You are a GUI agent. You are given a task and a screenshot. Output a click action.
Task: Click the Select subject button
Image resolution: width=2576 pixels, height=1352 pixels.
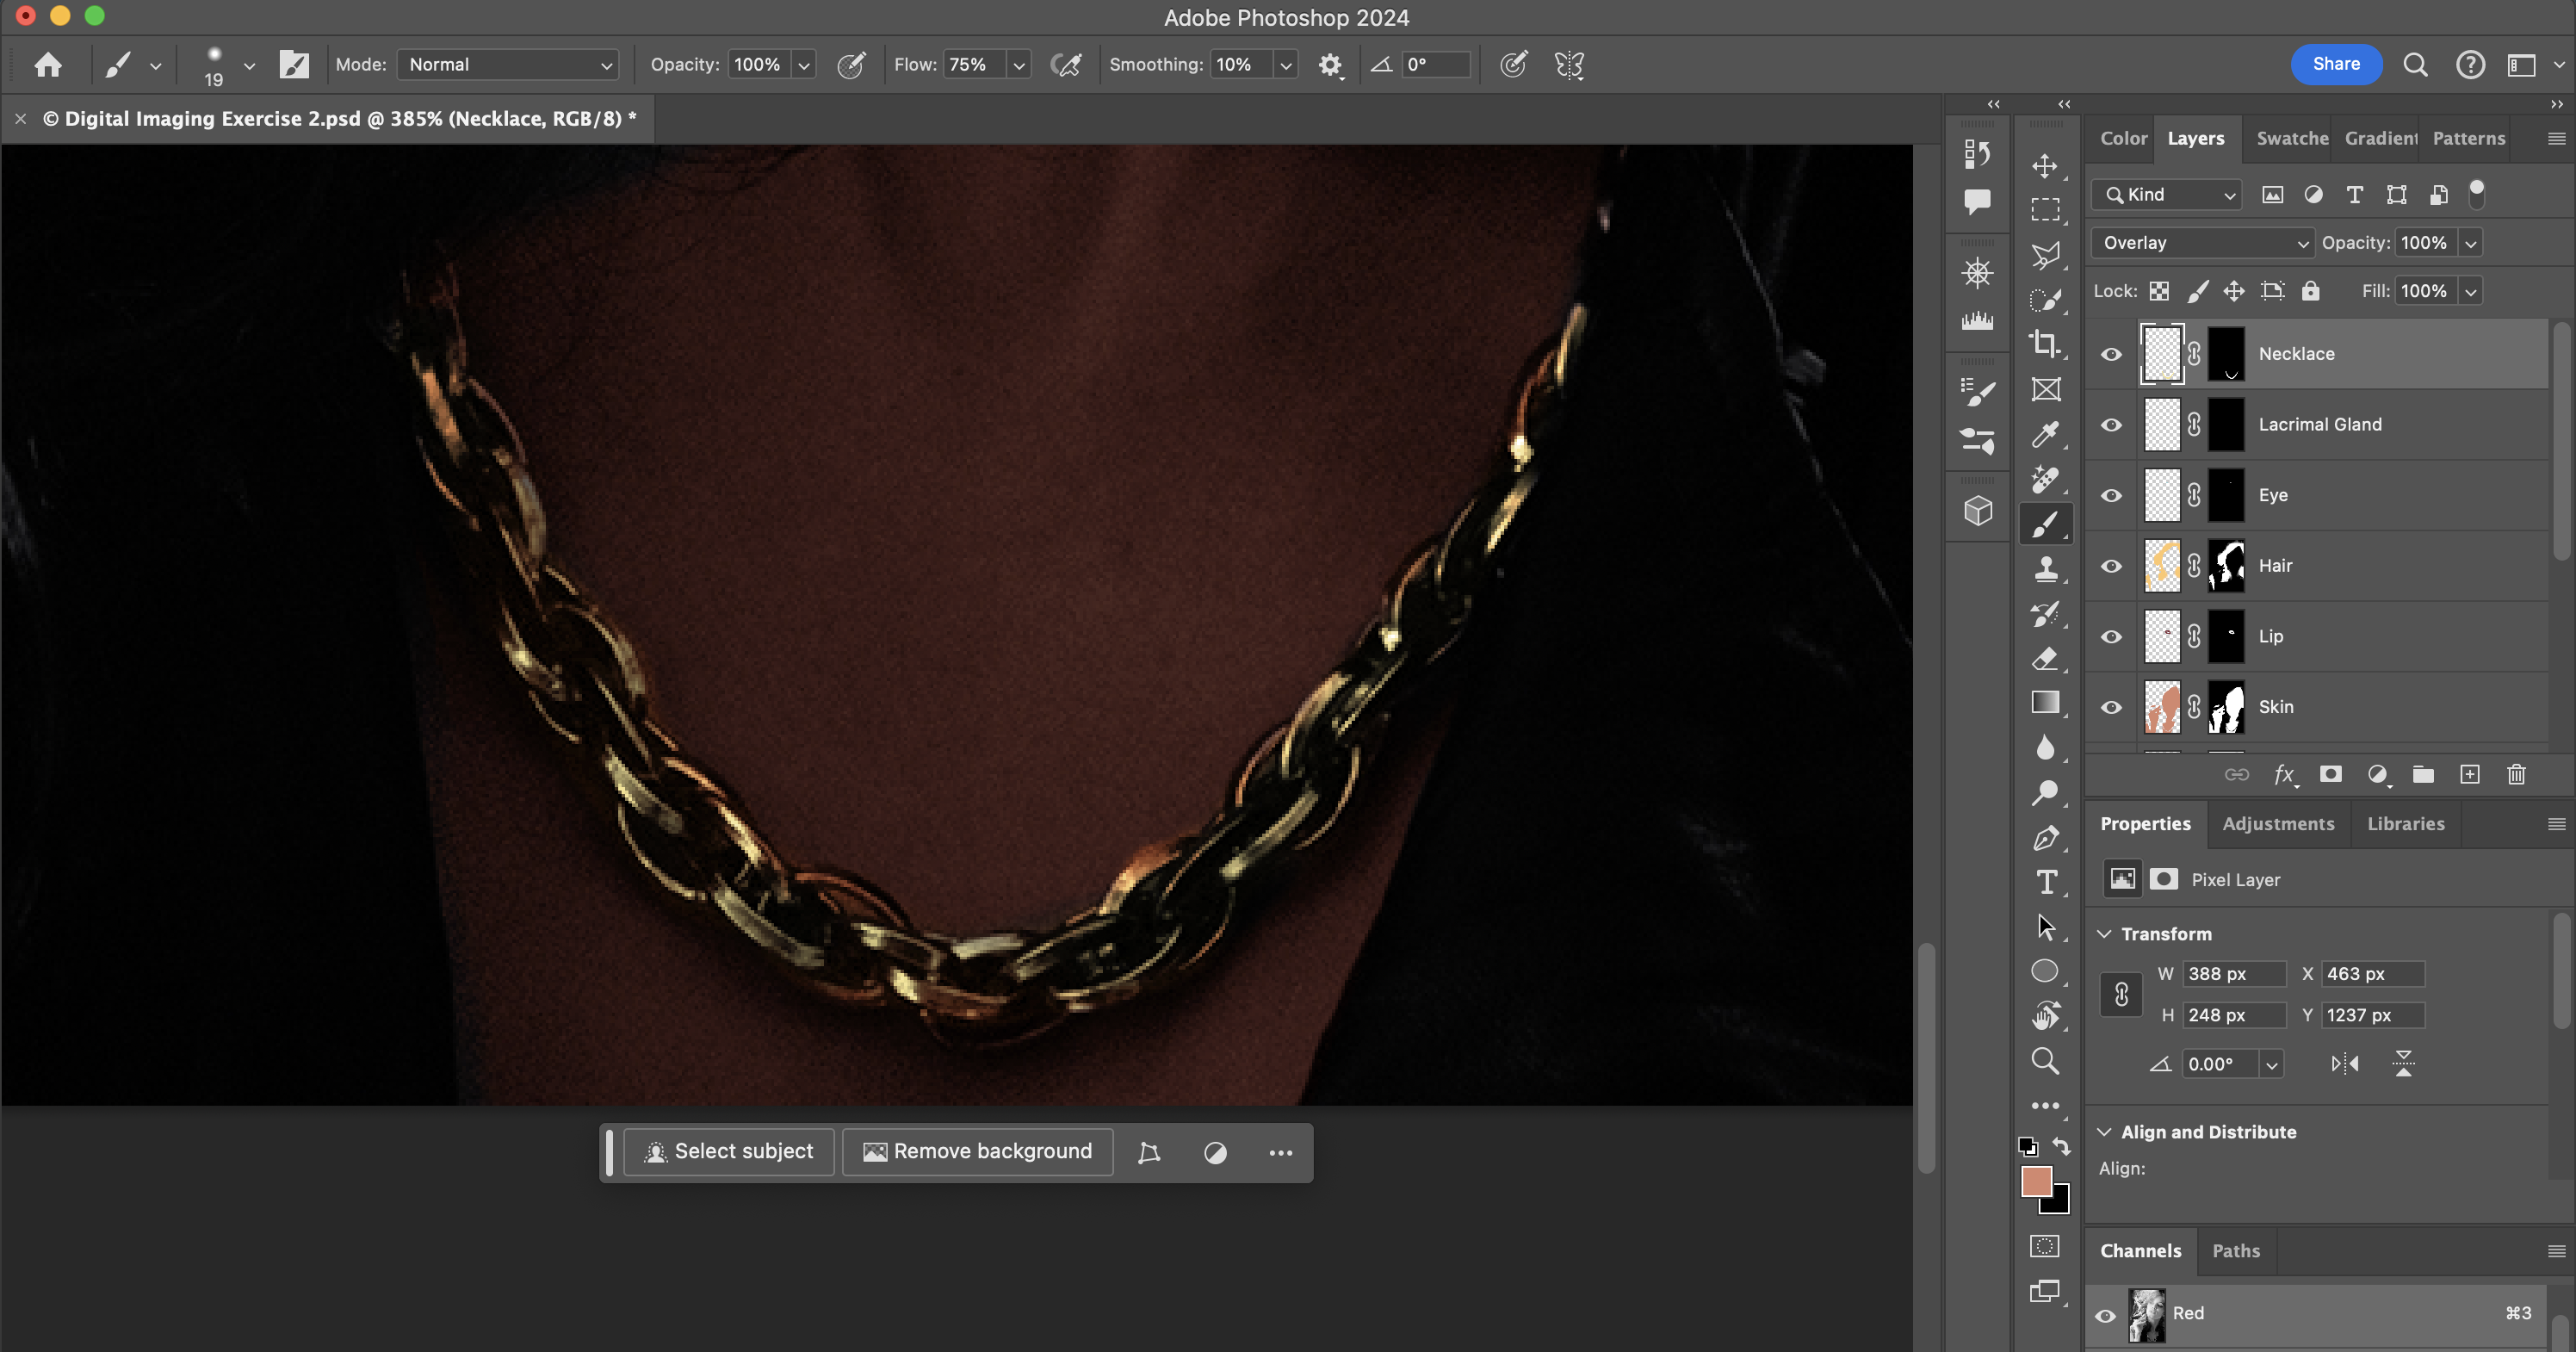click(x=729, y=1152)
